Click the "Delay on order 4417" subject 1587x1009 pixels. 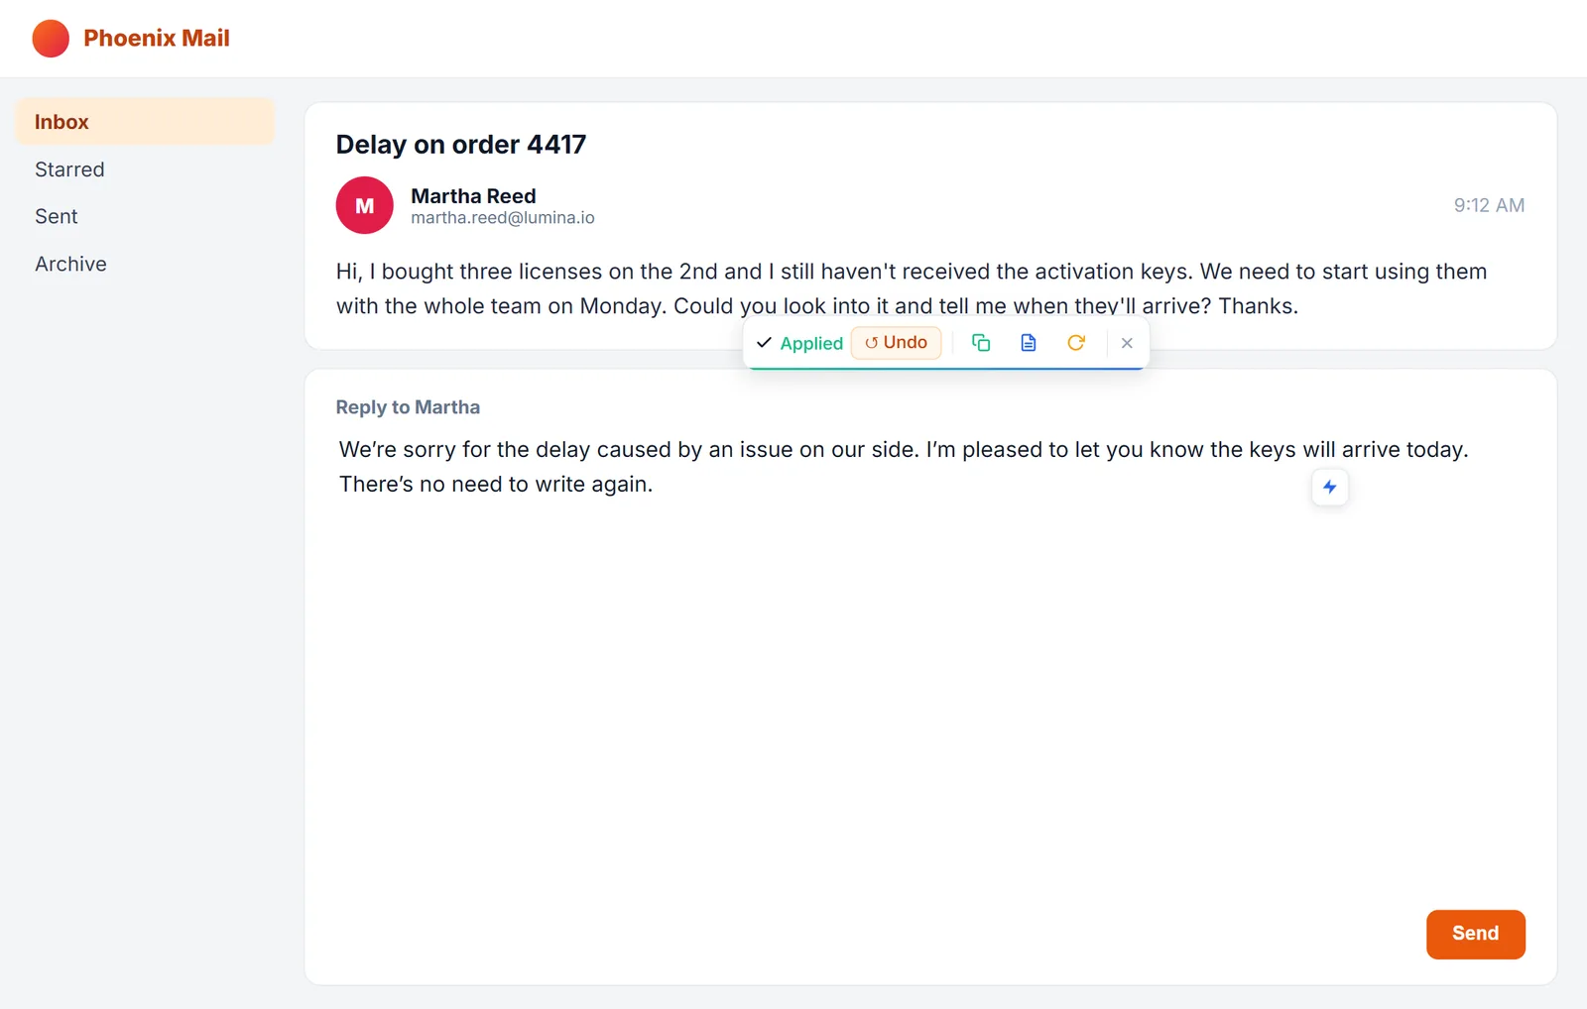tap(461, 145)
